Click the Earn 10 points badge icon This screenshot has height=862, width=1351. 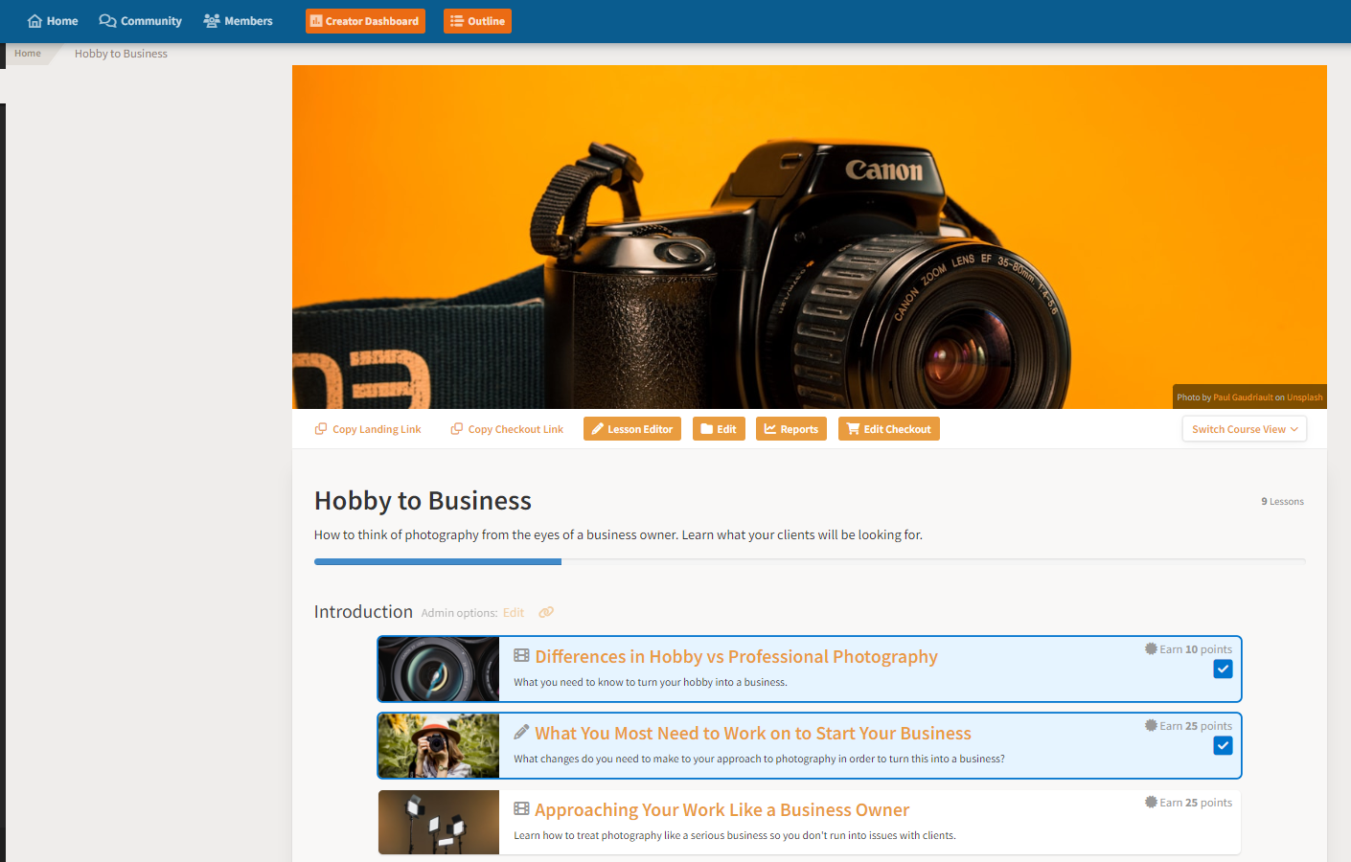(x=1151, y=648)
